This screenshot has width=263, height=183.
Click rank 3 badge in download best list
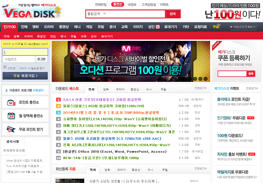pos(58,113)
